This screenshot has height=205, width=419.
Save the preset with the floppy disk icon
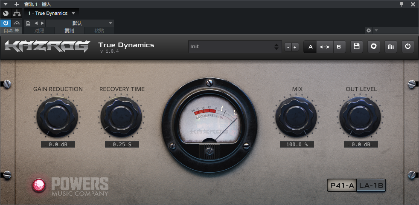(356, 47)
